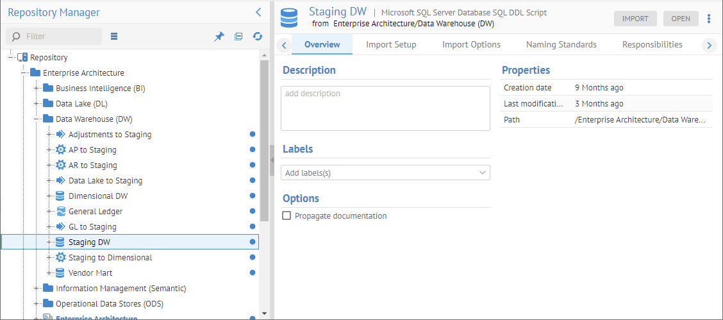Click the collapse-all icon beside the pin
Screen dimensions: 723x320
(238, 37)
